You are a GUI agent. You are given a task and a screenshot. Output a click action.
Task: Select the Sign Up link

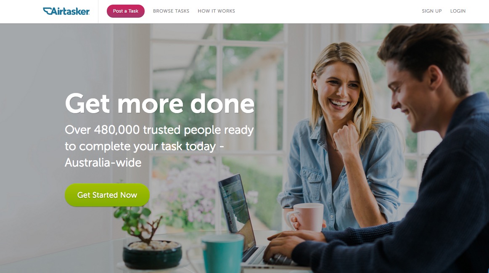click(432, 11)
